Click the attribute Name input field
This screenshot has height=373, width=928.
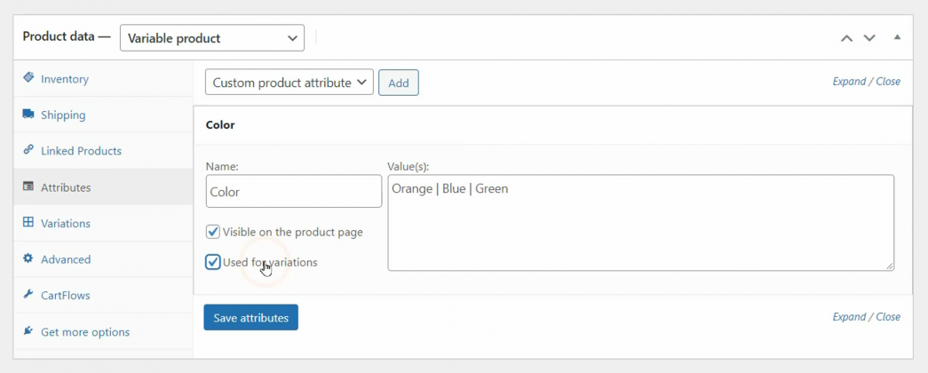pos(293,191)
